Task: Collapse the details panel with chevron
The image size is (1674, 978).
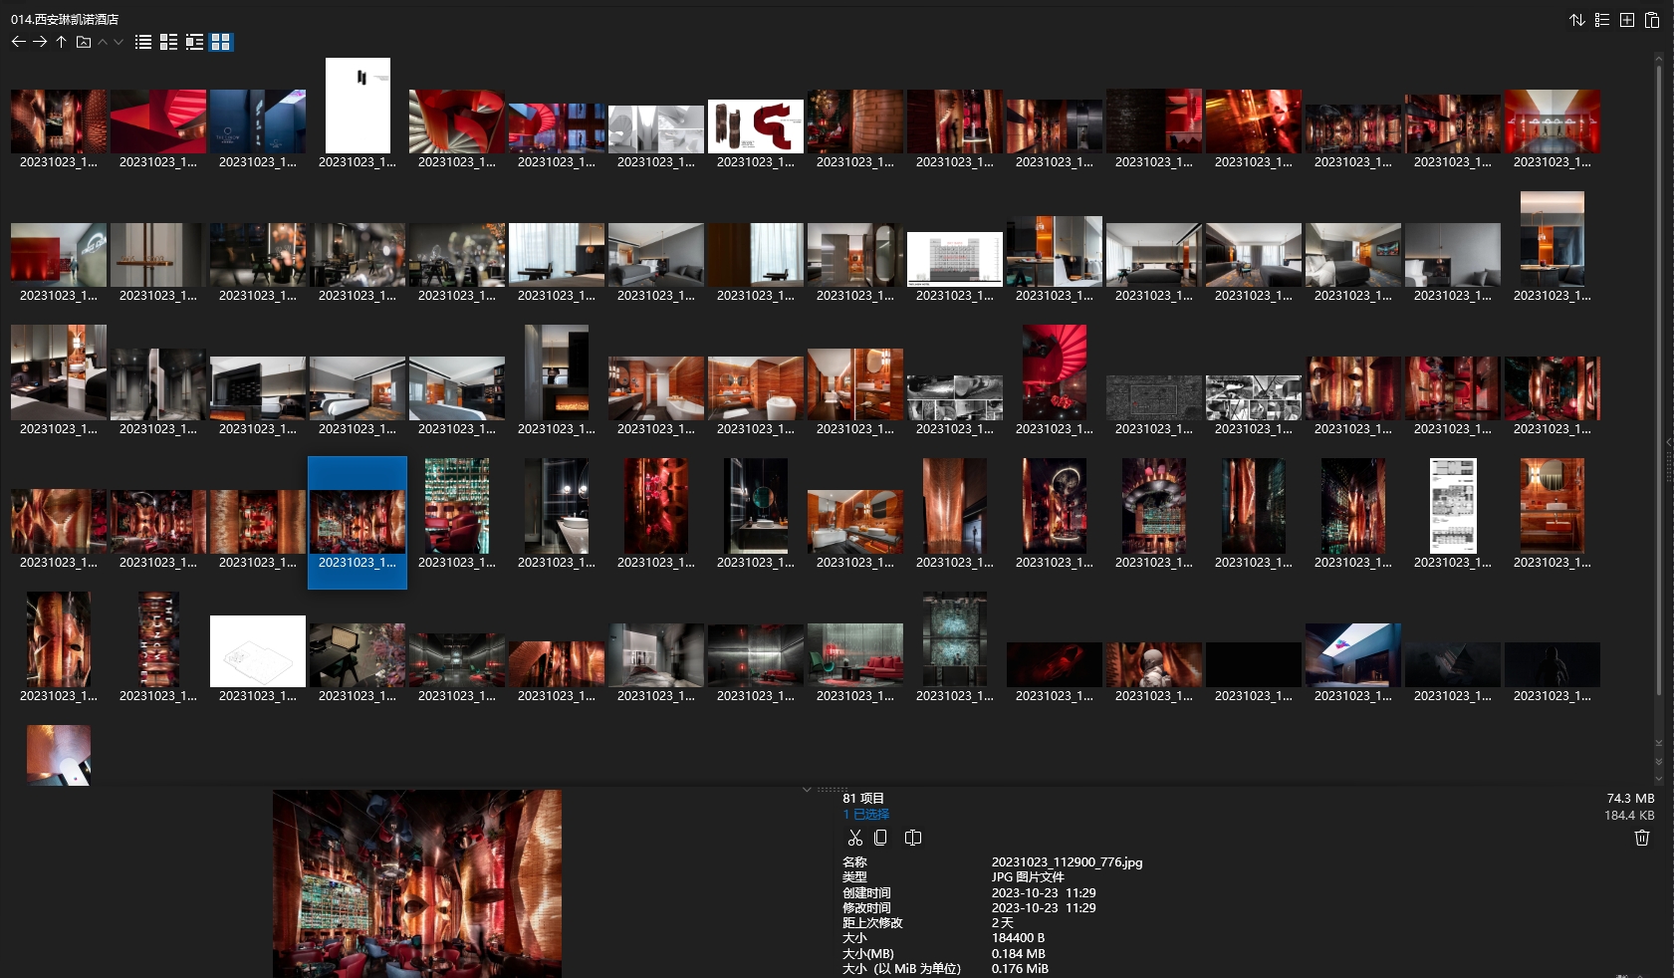Action: pos(807,789)
